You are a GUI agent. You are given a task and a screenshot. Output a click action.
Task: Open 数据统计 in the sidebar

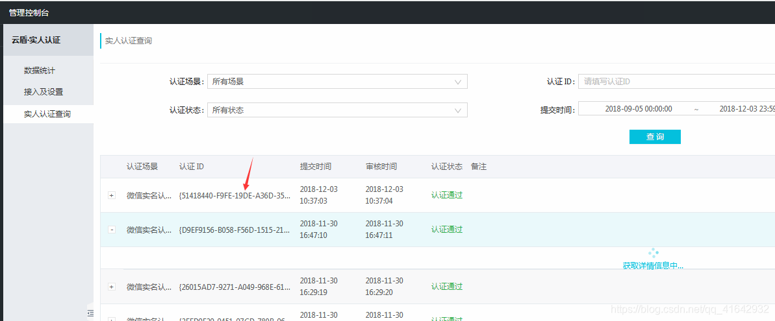pyautogui.click(x=40, y=71)
